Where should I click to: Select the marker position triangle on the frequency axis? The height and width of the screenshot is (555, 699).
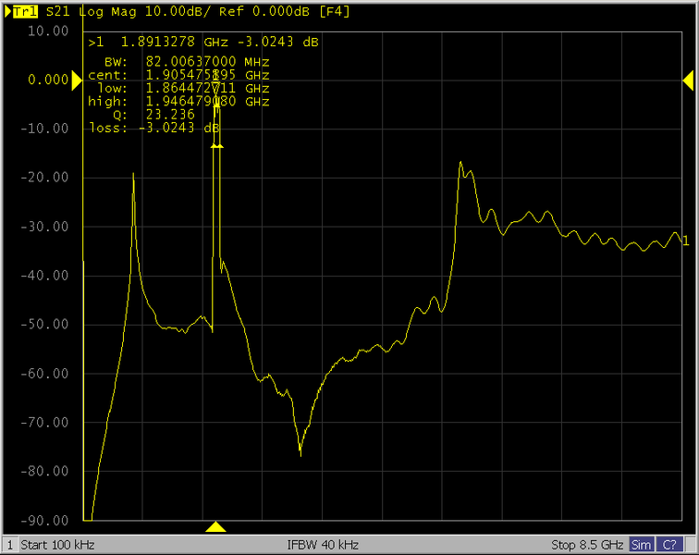215,527
